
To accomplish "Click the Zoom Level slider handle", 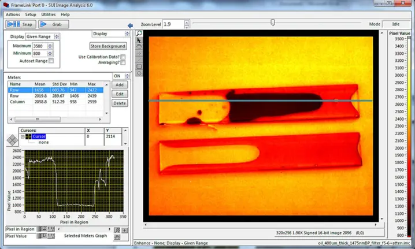I will point(273,23).
